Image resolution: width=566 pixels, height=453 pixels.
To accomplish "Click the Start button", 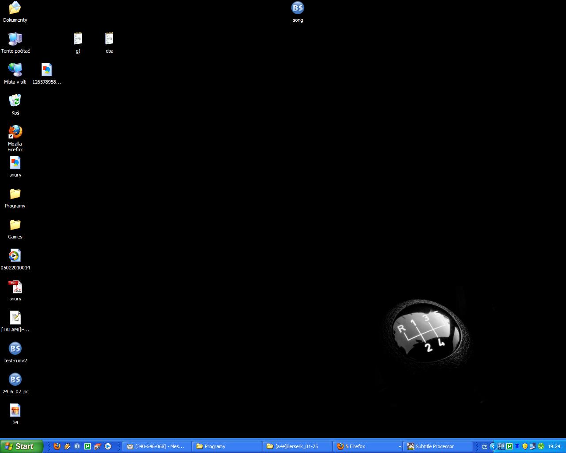I will click(x=21, y=446).
